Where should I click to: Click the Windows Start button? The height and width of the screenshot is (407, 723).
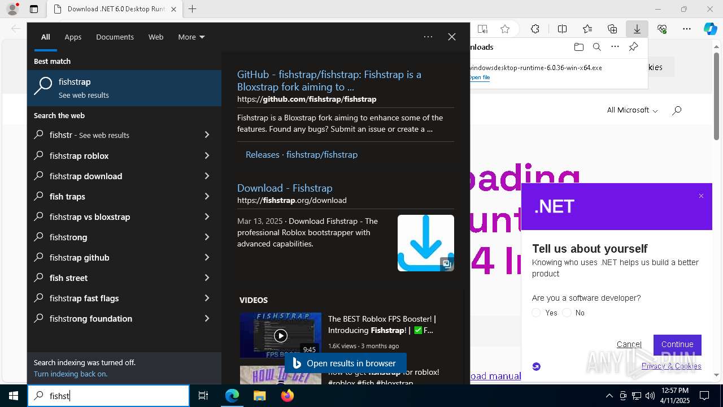point(14,396)
